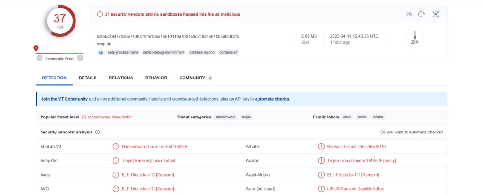Click the contains-macho tag
The width and height of the screenshot is (483, 195).
[x=202, y=53]
